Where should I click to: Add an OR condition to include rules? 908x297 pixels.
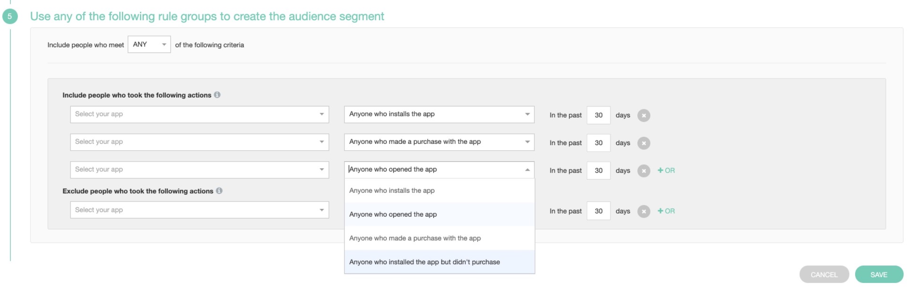tap(666, 171)
